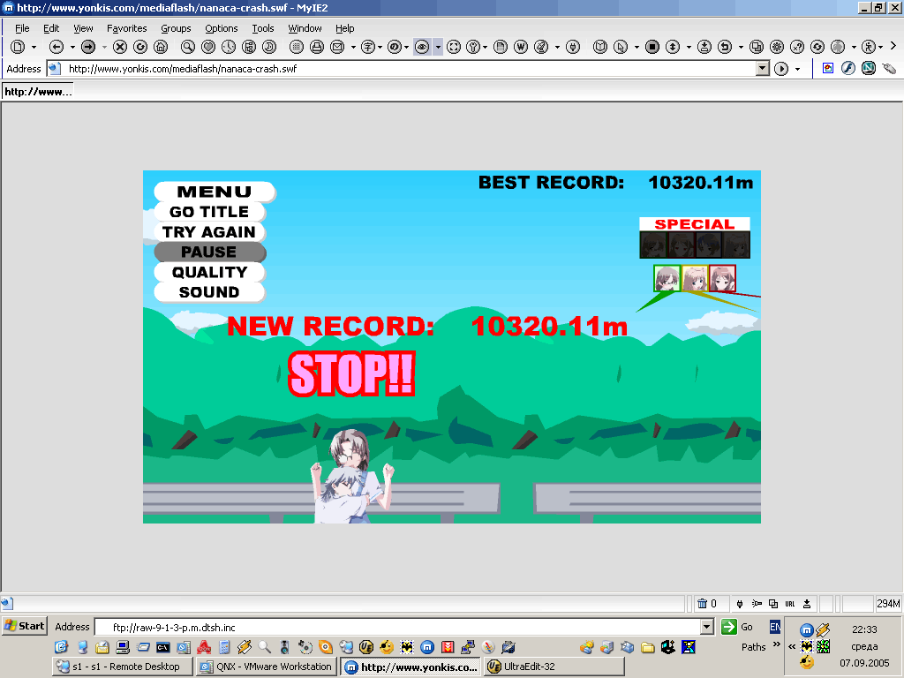This screenshot has width=904, height=678.
Task: Open Favorites with the heart icon
Action: 208,47
